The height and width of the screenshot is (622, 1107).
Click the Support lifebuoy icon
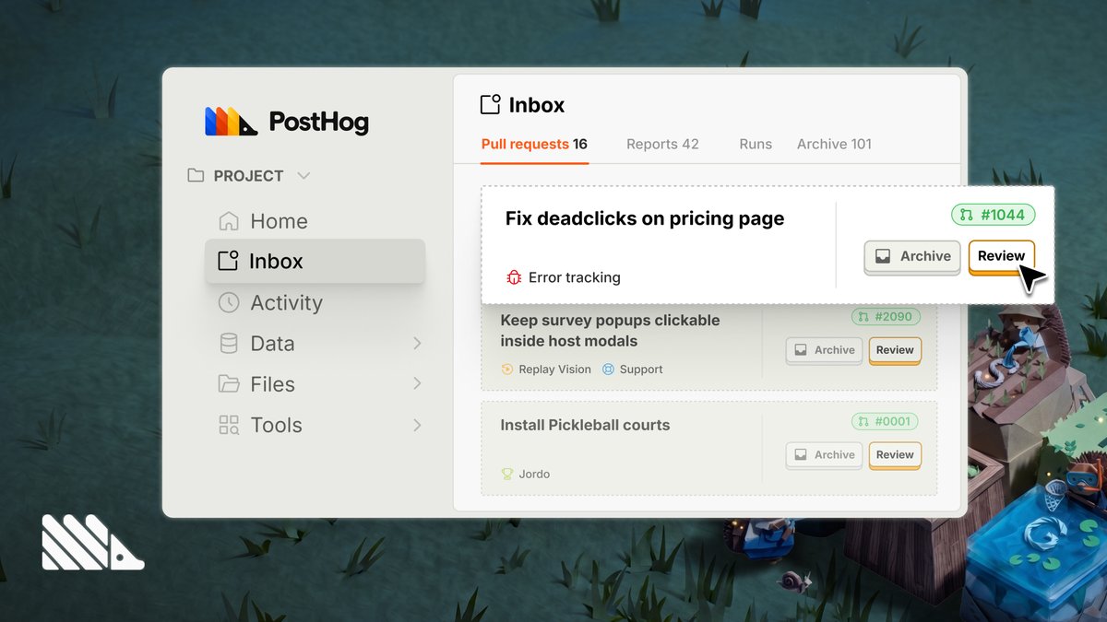[608, 370]
